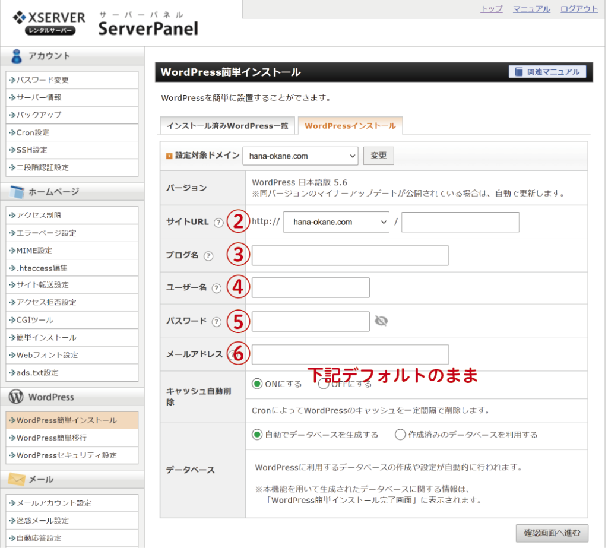Open エラーページ設定 in sidebar
This screenshot has width=608, height=548.
click(72, 233)
